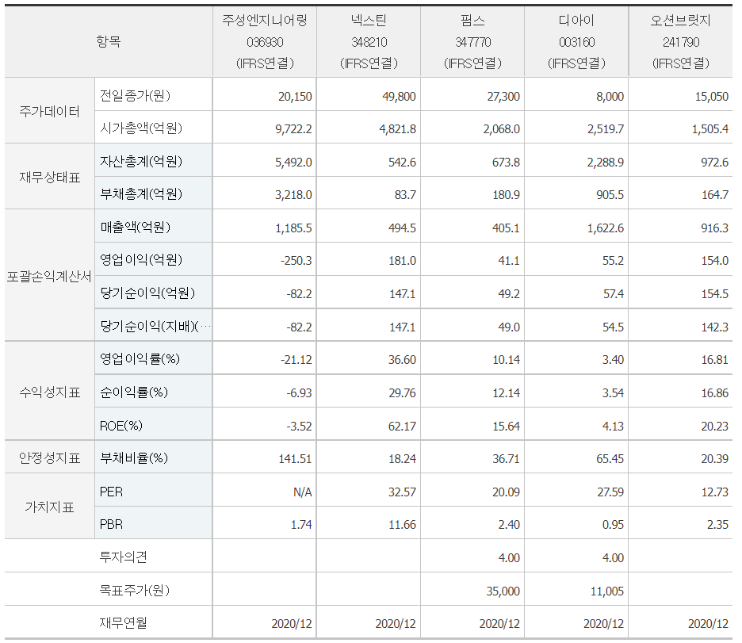The height and width of the screenshot is (643, 742).
Task: Select the 넥스틴 348210 column header
Action: (x=369, y=42)
